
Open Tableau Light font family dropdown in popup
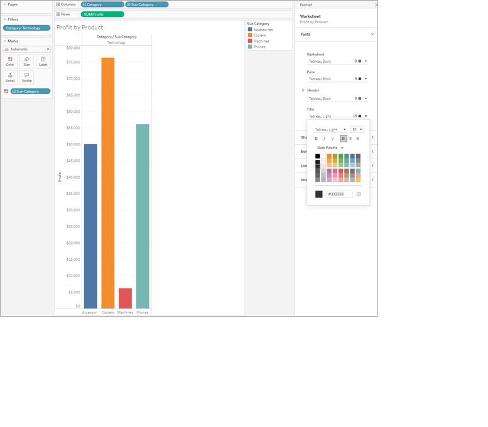[x=330, y=129]
